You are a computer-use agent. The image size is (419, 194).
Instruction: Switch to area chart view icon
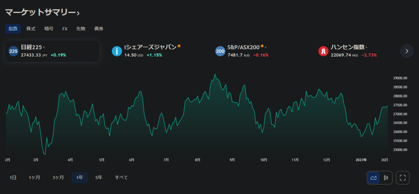[374, 178]
